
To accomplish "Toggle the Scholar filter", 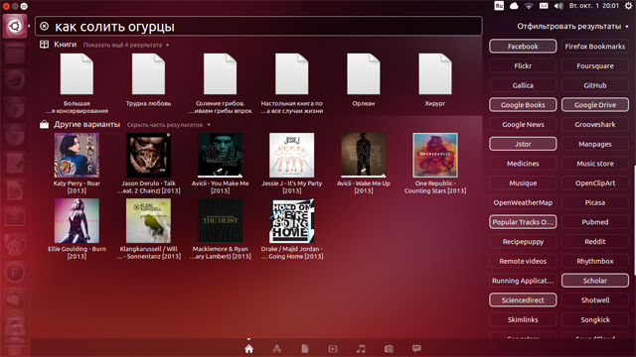I will [x=595, y=281].
